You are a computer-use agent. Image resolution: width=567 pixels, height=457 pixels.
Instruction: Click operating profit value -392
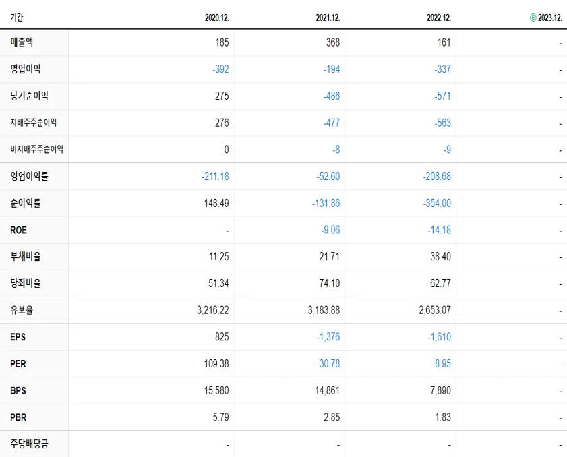tap(220, 69)
